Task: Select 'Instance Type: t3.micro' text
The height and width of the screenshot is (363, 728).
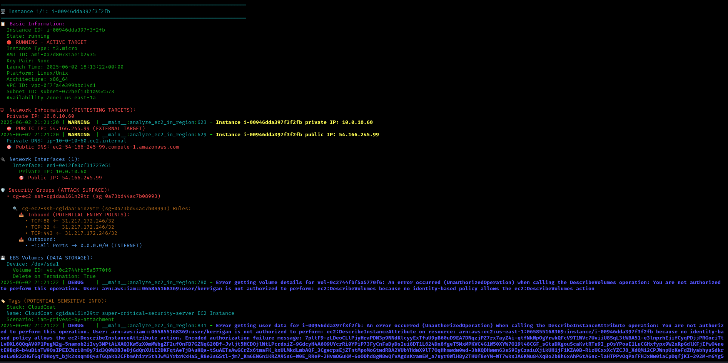Action: pos(42,49)
